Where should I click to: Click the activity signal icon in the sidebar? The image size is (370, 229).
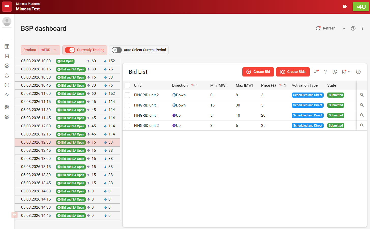click(7, 95)
